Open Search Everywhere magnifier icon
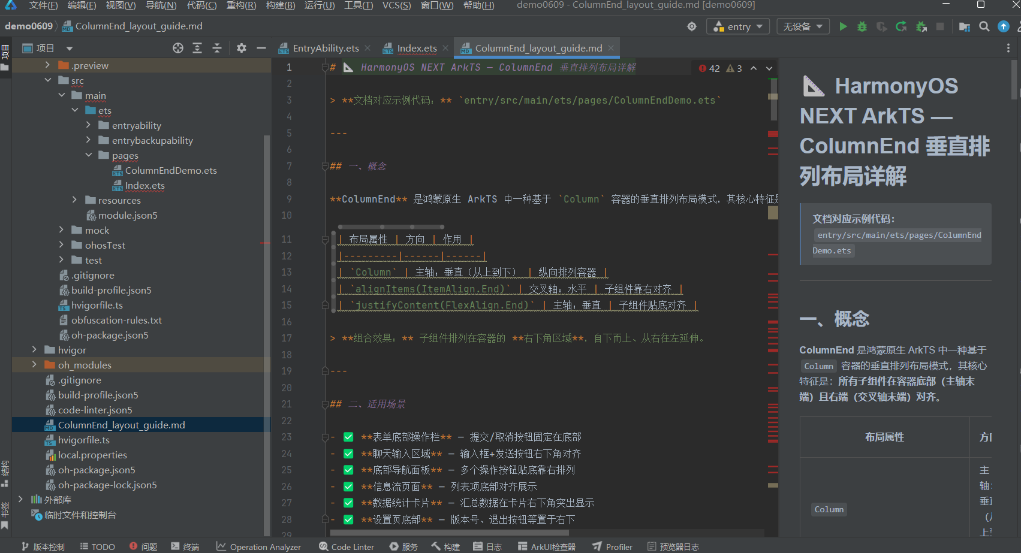Screen dimensions: 1021x553 (984, 26)
